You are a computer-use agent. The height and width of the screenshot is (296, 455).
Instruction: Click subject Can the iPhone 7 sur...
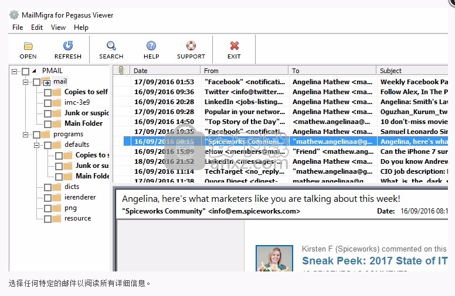(414, 152)
